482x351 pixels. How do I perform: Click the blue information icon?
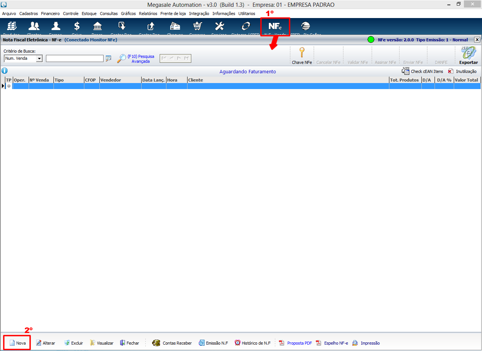(5, 71)
